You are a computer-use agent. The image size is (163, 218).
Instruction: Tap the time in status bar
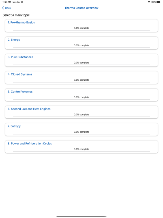(7, 2)
